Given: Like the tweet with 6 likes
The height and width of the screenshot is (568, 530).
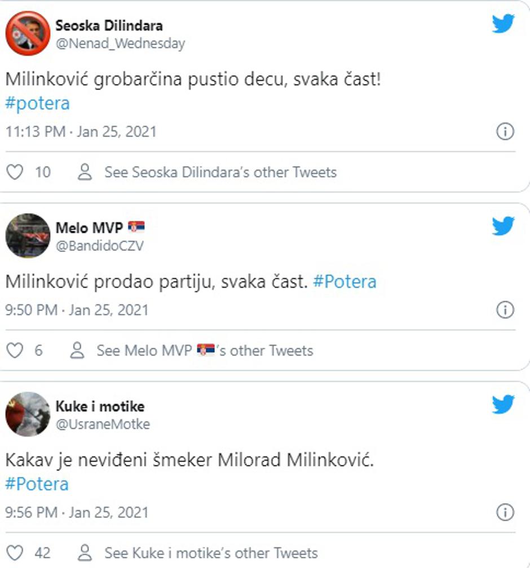Looking at the screenshot, I should (x=14, y=350).
